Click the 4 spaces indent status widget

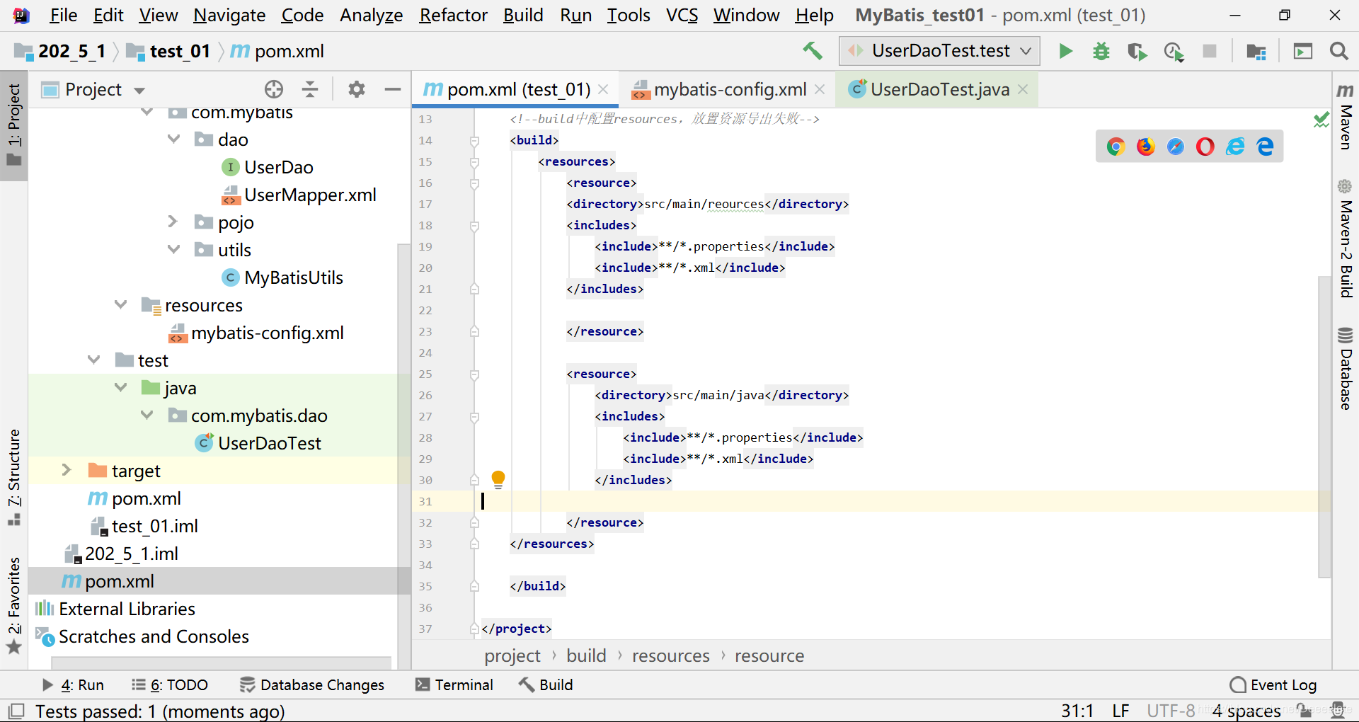1246,711
